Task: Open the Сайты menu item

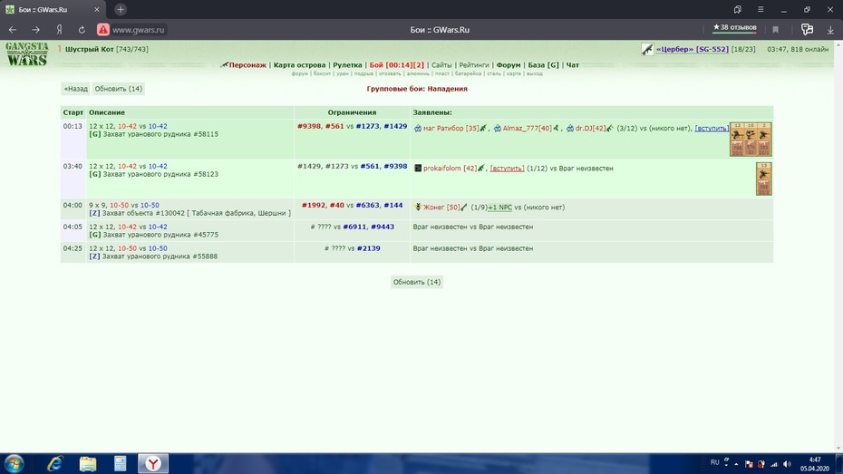Action: coord(441,65)
